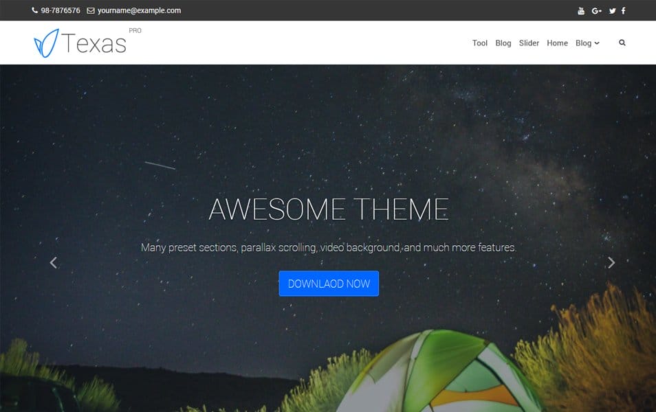Open the Tool menu item

(x=480, y=43)
